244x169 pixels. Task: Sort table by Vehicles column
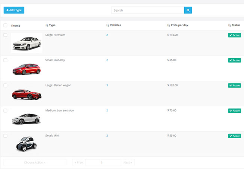114,25
